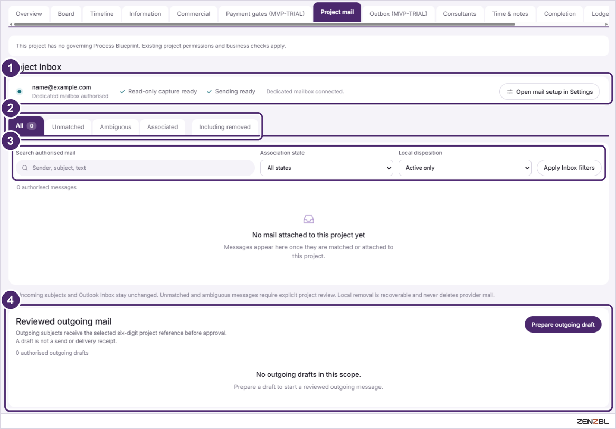Click the name@example.com mailbox address
The height and width of the screenshot is (429, 616).
61,87
